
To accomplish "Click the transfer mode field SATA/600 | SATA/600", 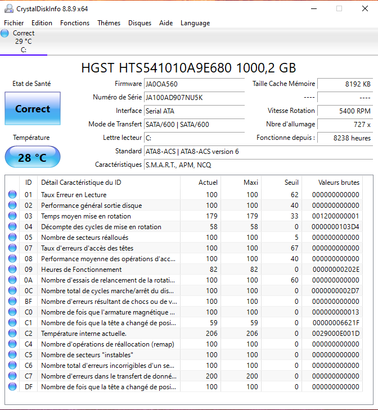I will pos(194,125).
